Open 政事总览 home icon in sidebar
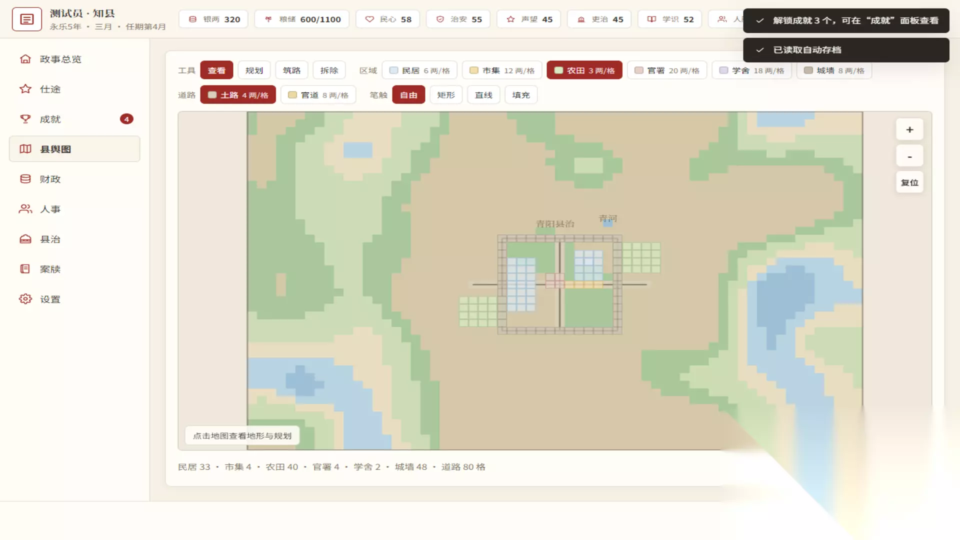 (x=25, y=59)
